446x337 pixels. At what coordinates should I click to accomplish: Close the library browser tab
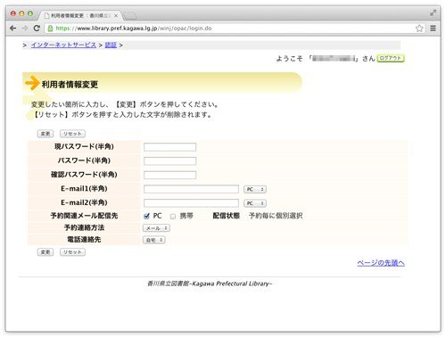point(116,16)
